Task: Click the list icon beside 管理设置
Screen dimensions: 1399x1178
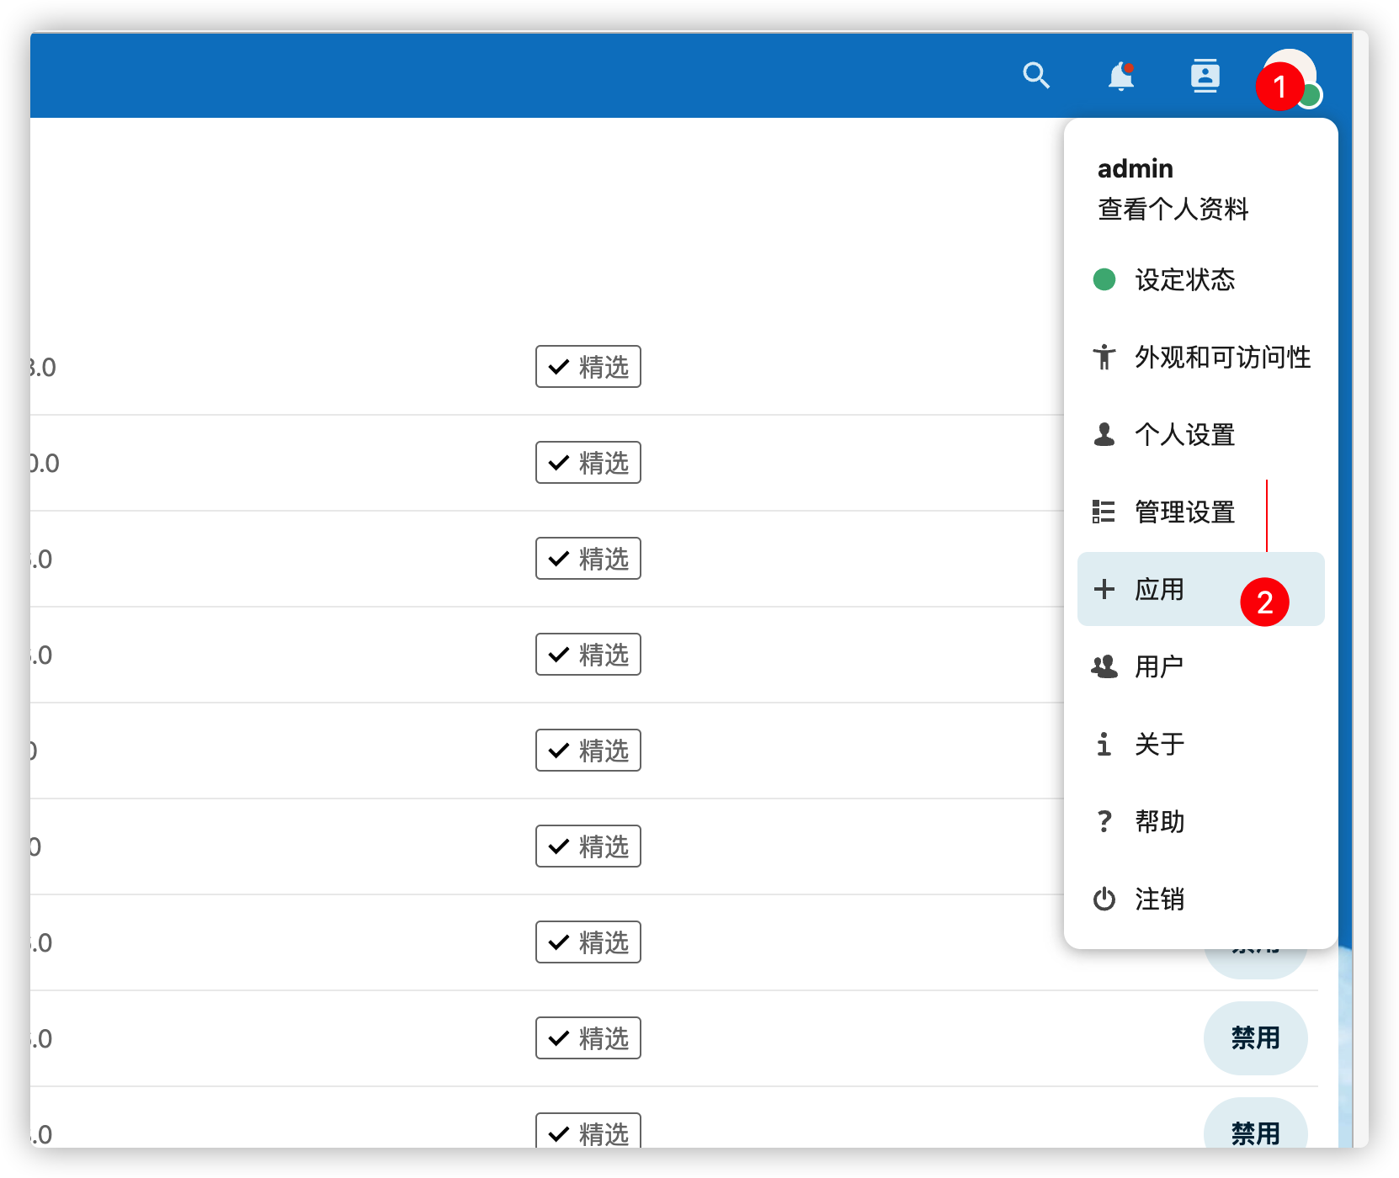Action: 1104,512
